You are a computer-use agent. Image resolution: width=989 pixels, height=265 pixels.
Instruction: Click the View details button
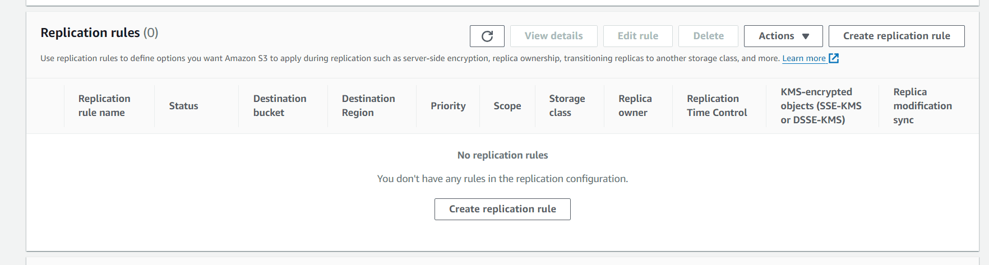coord(553,36)
